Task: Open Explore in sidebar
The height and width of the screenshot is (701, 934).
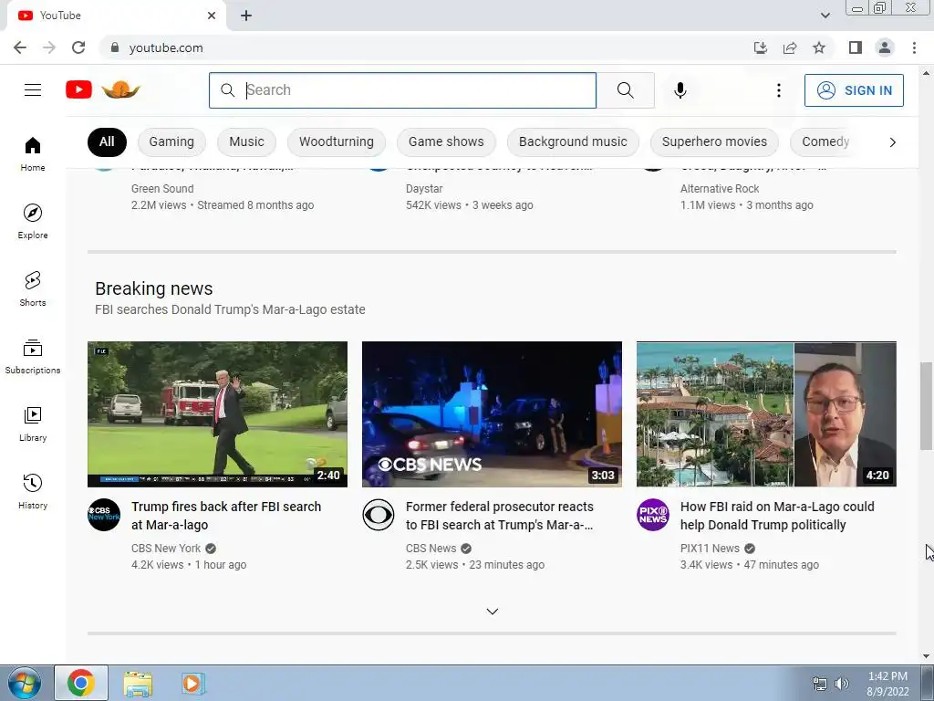Action: (33, 221)
